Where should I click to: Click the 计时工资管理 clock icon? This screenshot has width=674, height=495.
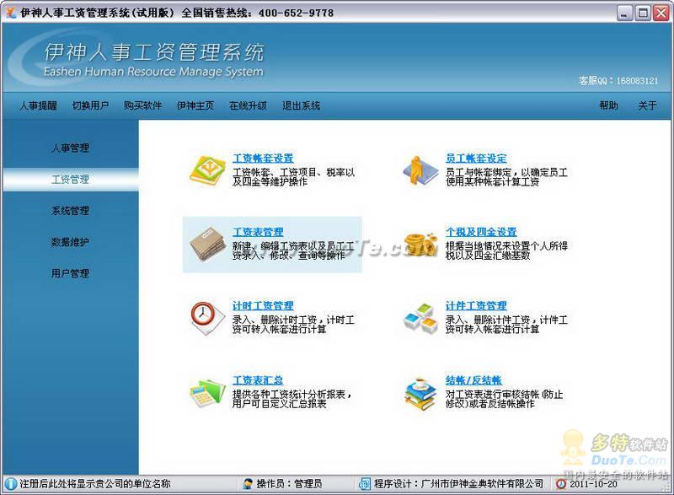tap(206, 317)
